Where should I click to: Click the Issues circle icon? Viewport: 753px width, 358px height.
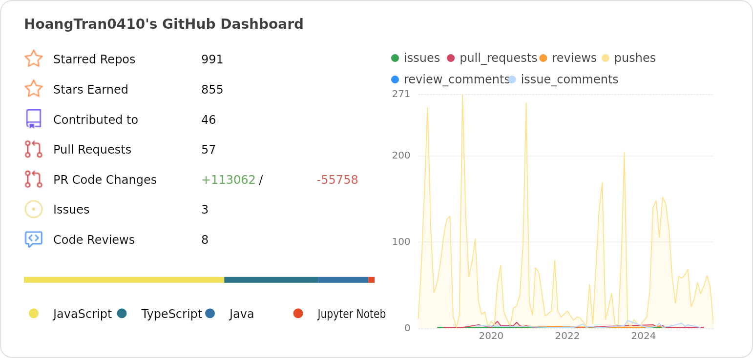coord(34,209)
